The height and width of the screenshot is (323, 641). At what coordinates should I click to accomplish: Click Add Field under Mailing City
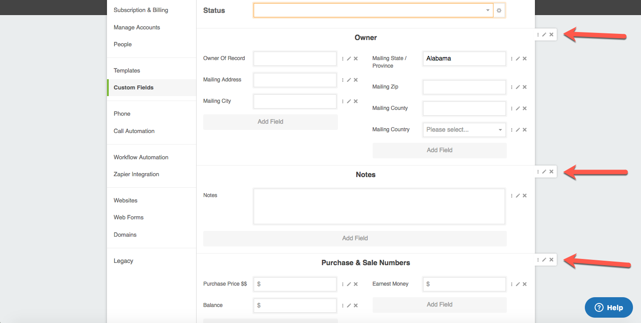(270, 122)
